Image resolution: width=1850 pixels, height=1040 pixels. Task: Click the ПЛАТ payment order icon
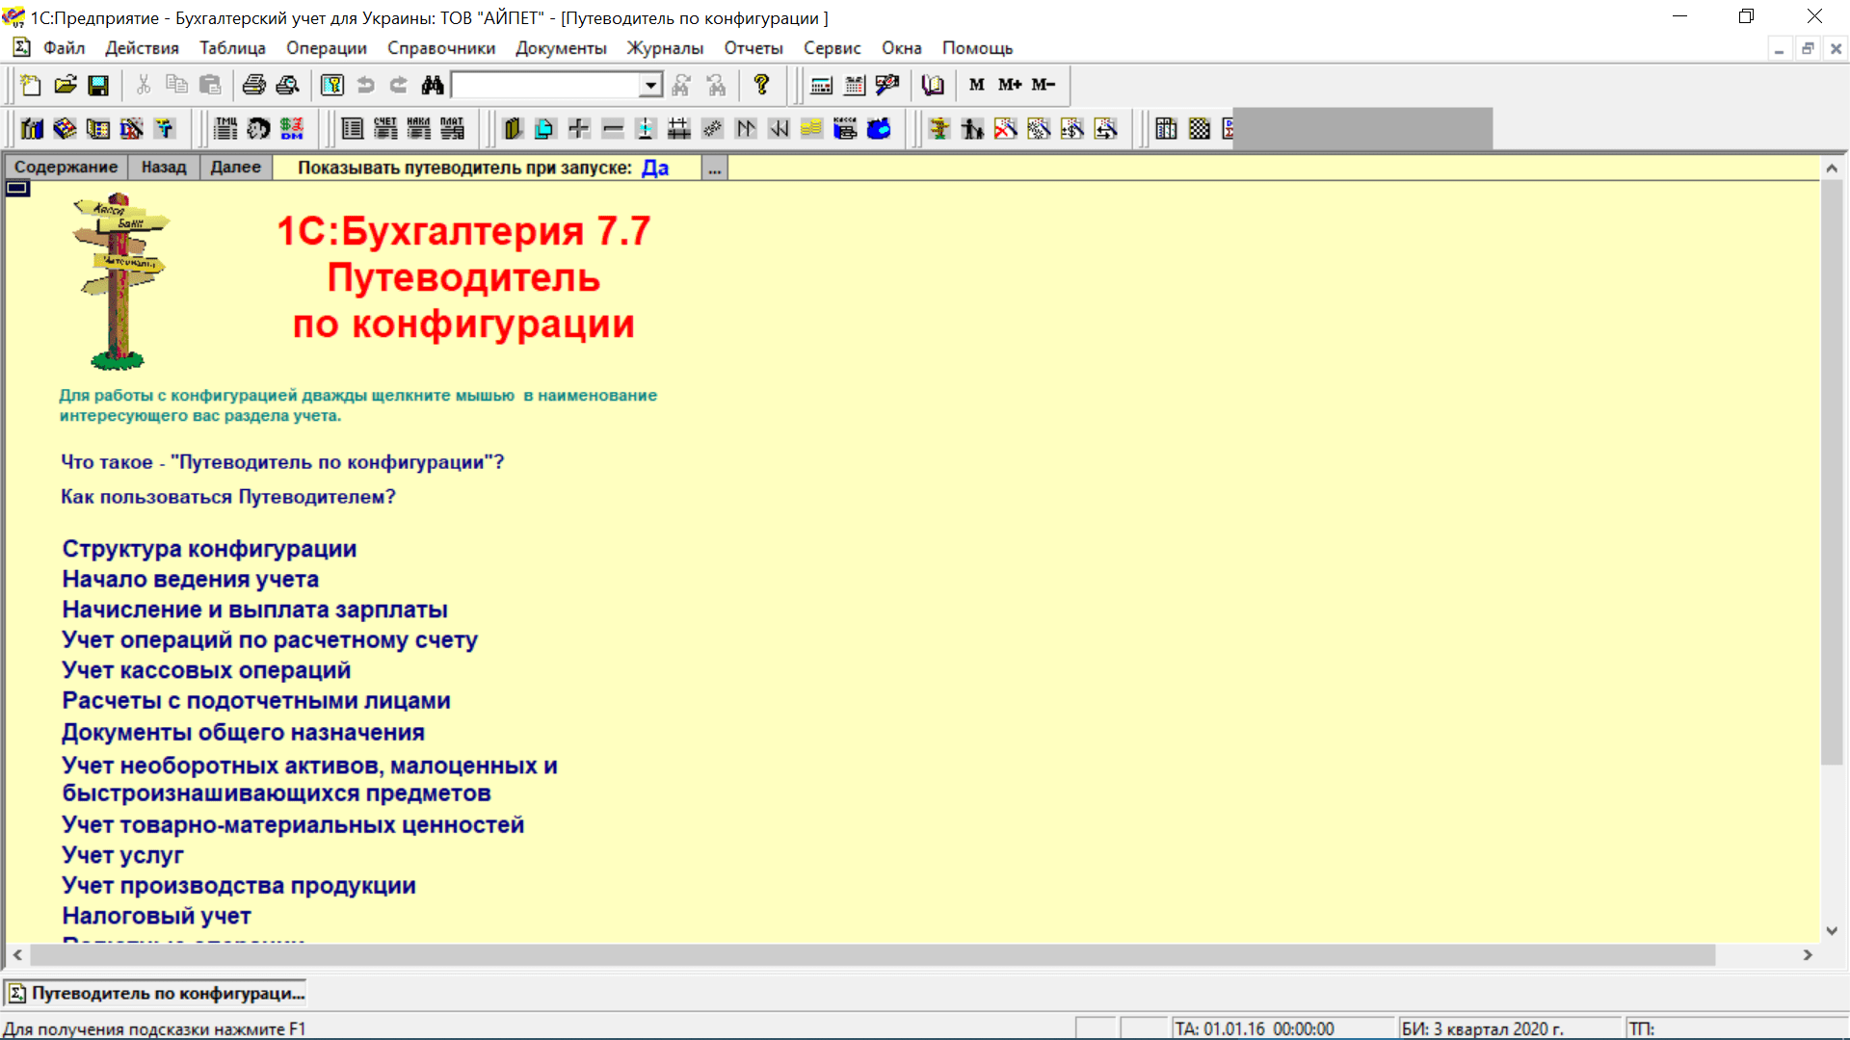click(452, 128)
